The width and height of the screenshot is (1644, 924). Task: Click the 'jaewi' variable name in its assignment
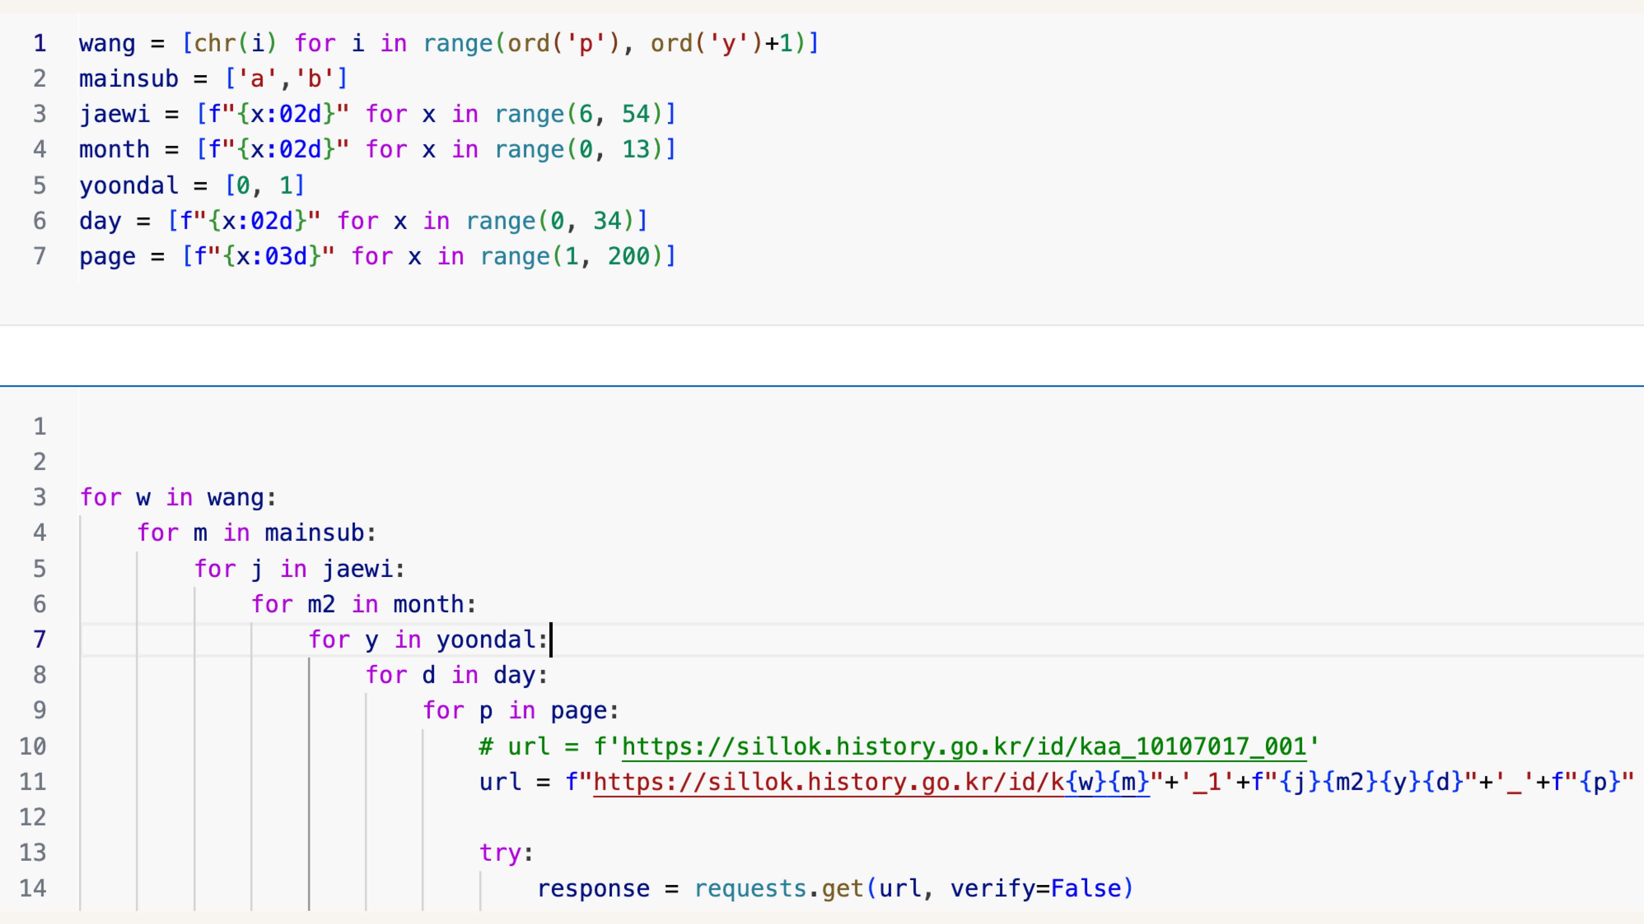(114, 114)
